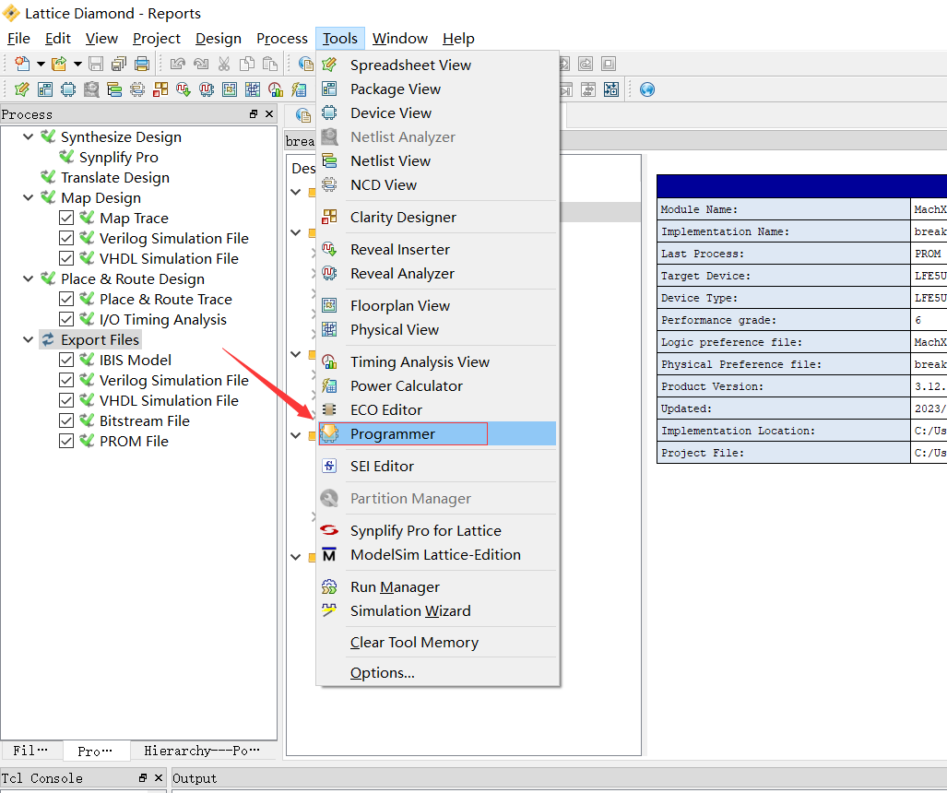Viewport: 947px width, 793px height.
Task: Open Floorplan View from the toolbar icon
Action: click(230, 90)
